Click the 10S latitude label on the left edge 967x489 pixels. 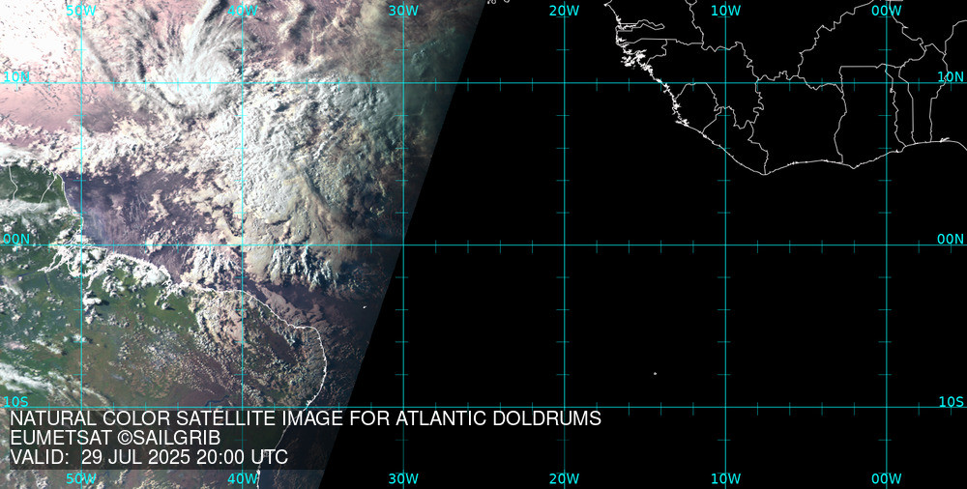pyautogui.click(x=16, y=402)
